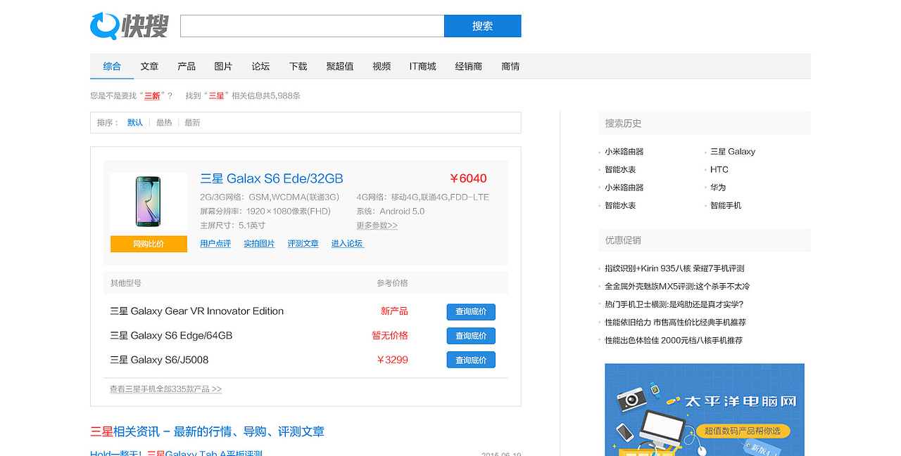This screenshot has width=901, height=456.
Task: Go to the 论坛 tab
Action: coord(260,66)
